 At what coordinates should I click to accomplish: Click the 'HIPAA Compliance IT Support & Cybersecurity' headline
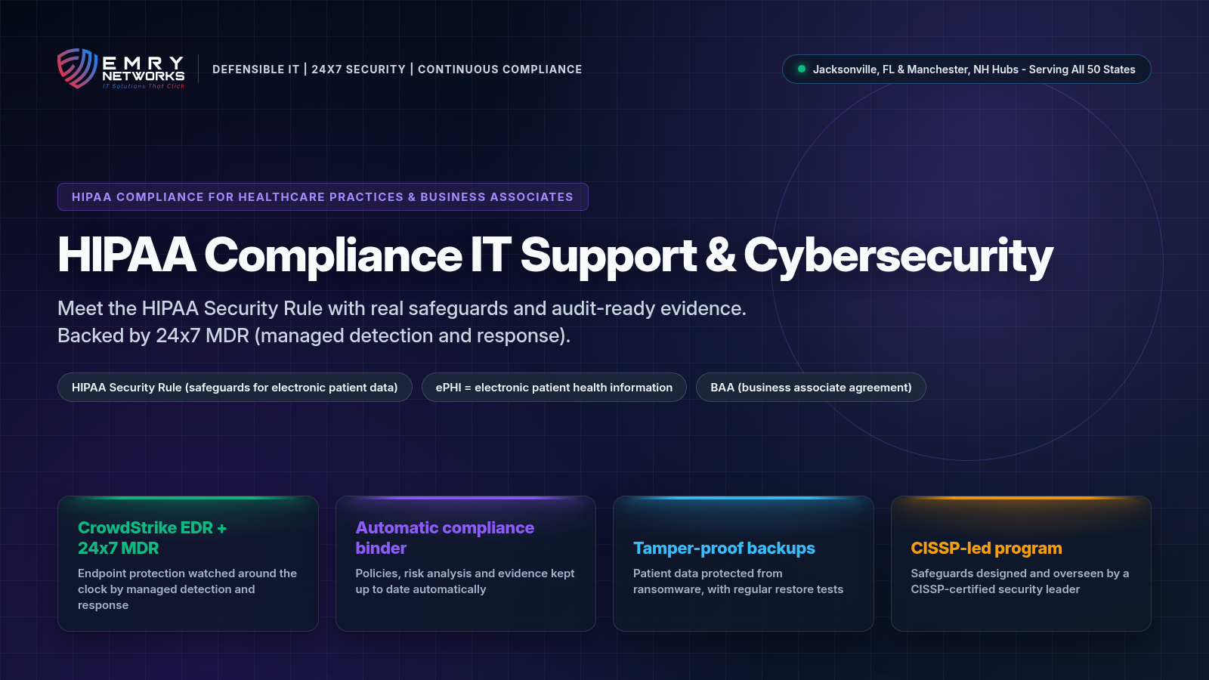pyautogui.click(x=555, y=255)
